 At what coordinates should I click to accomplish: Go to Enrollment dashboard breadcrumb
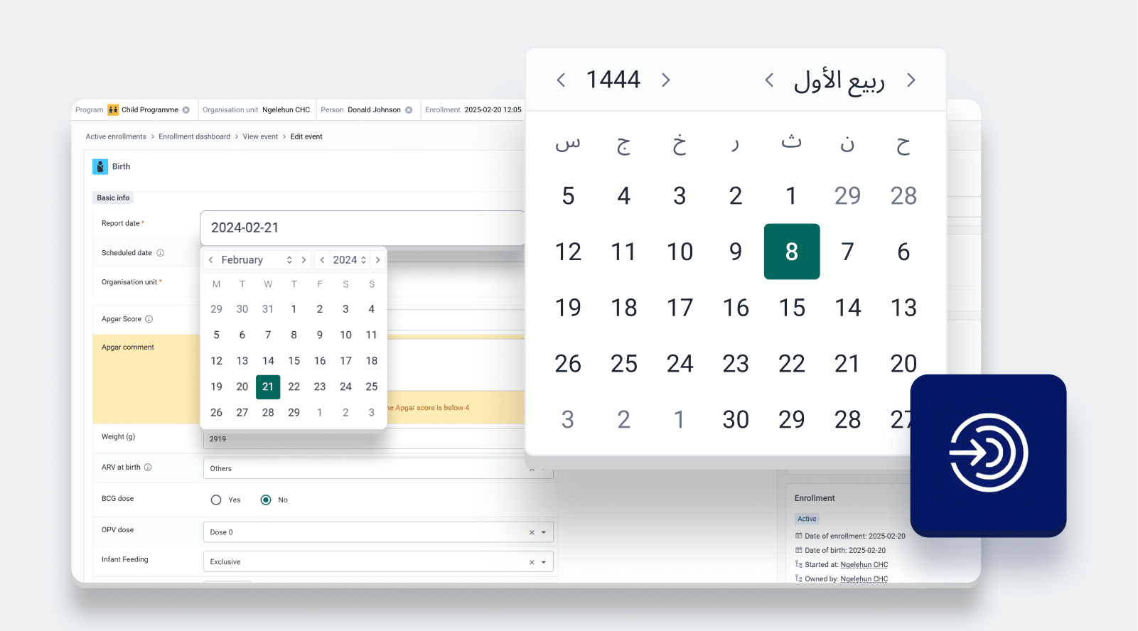click(194, 136)
